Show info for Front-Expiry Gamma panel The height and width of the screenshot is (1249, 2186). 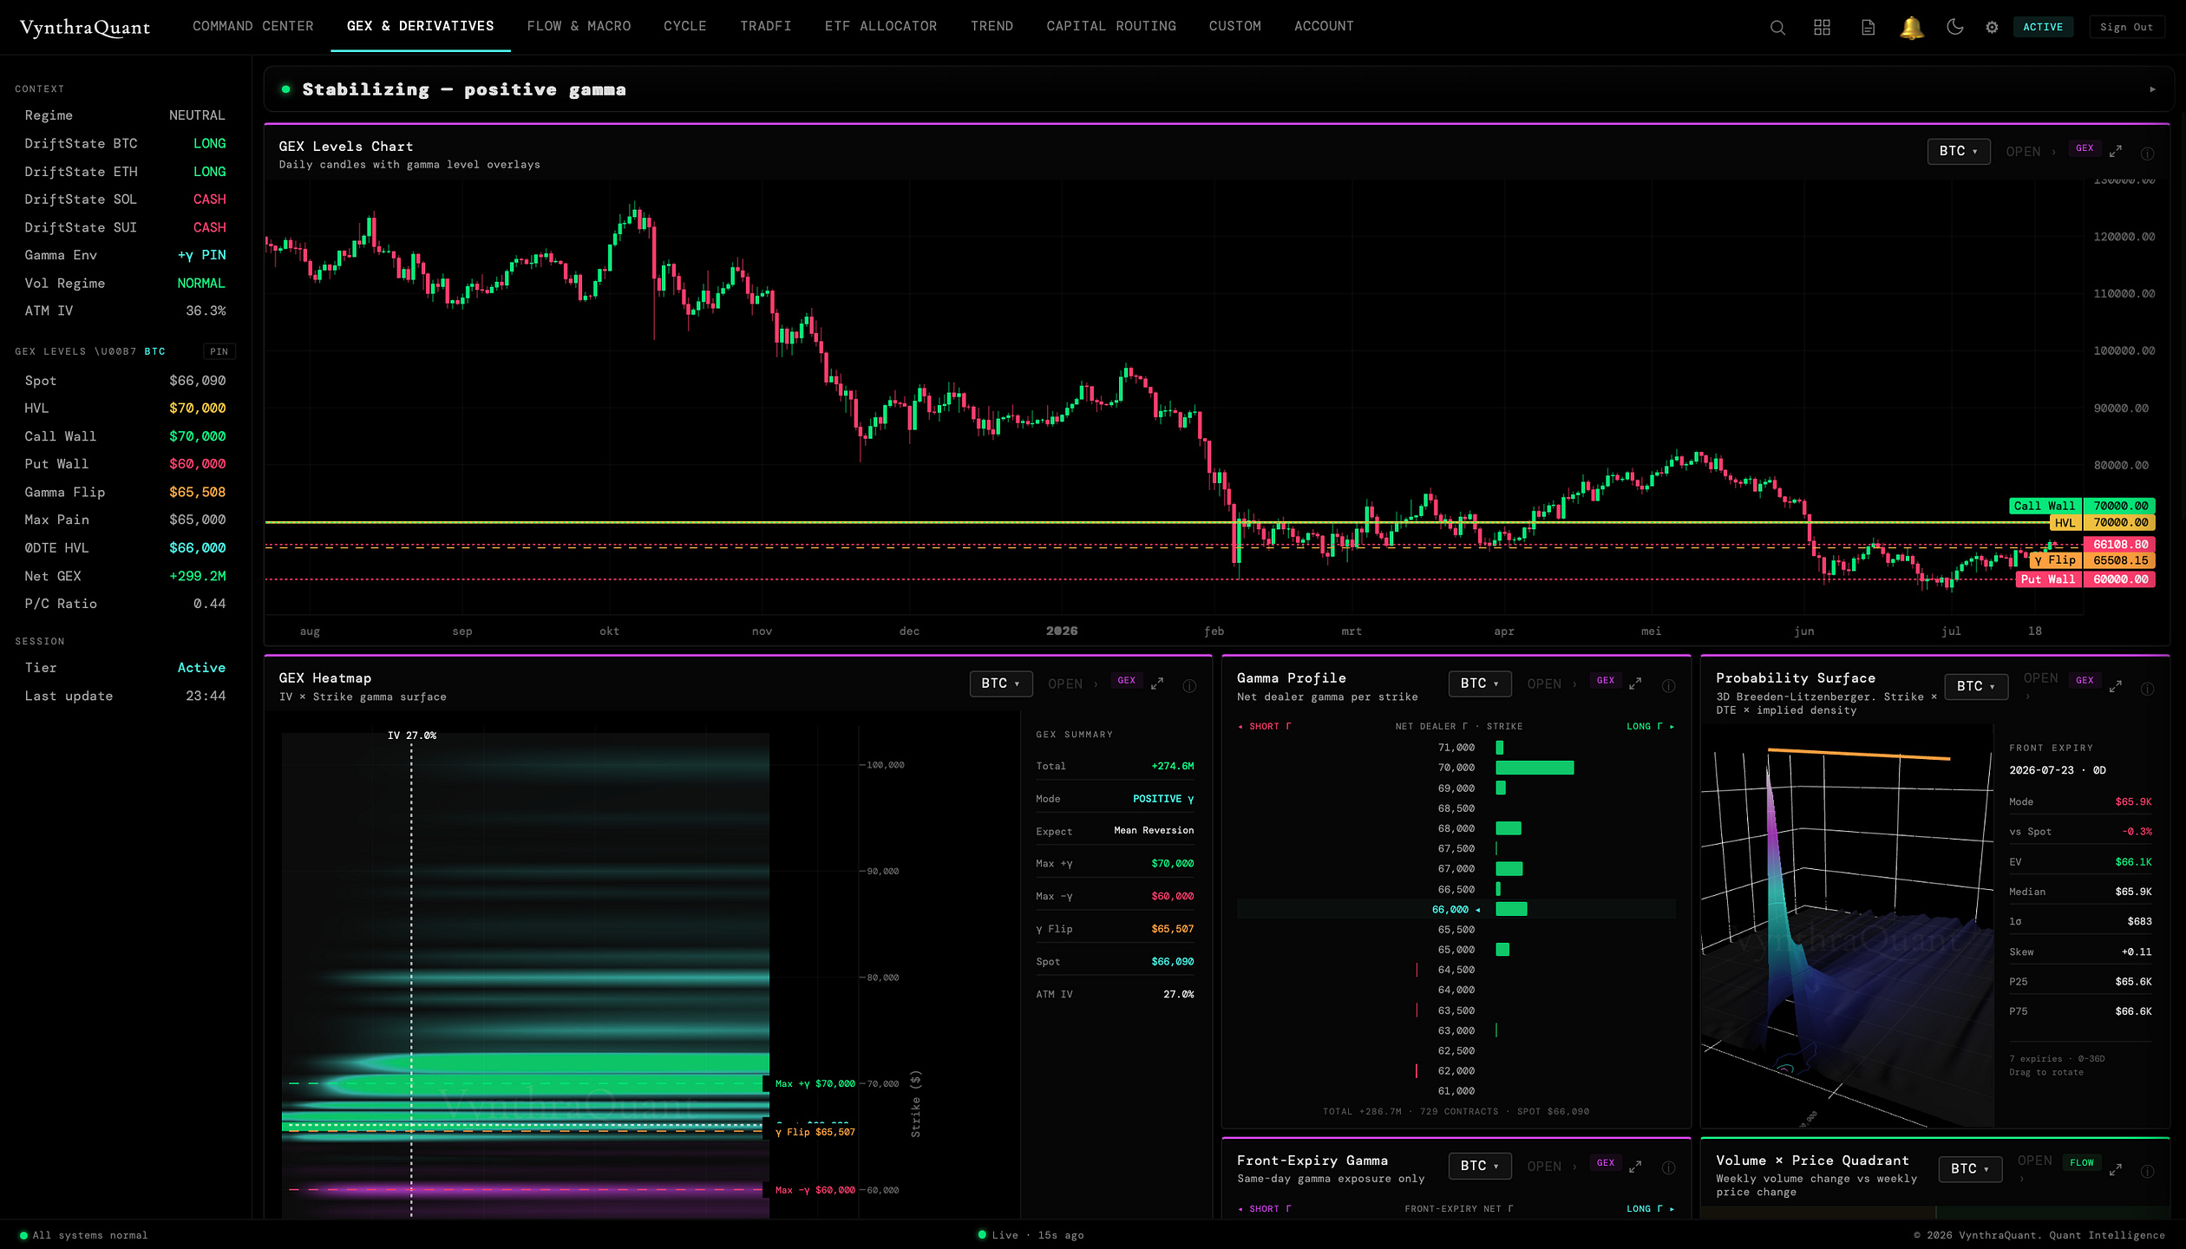pos(1668,1167)
